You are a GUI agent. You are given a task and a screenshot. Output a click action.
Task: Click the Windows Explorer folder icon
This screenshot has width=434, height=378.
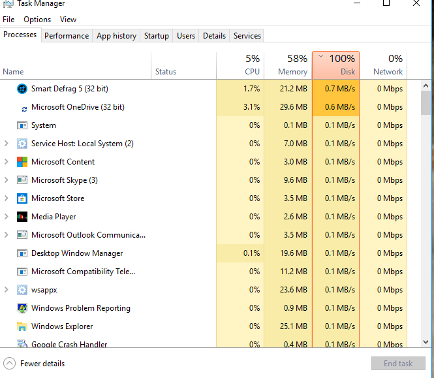pos(22,326)
